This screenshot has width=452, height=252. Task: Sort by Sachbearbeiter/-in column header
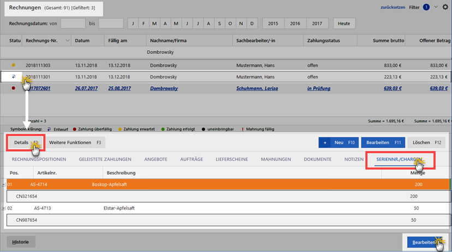click(x=268, y=40)
